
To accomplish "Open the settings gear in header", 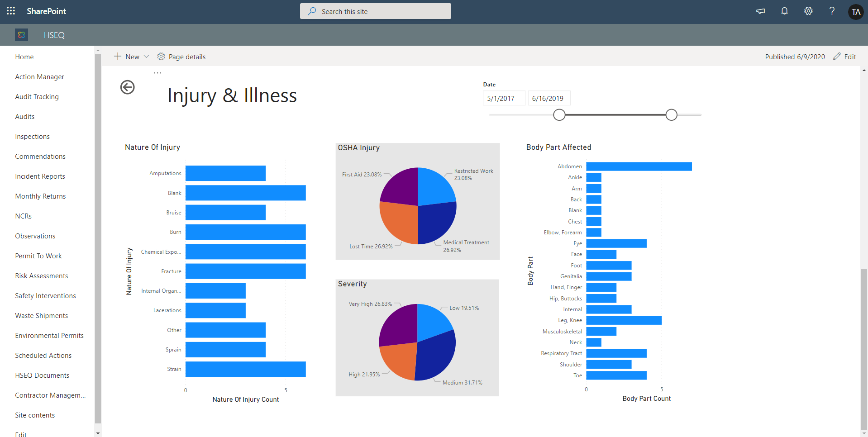I will 808,11.
